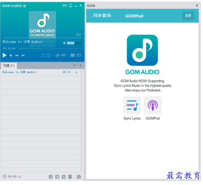This screenshot has width=203, height=185.
Task: Remove files using the minus-box icon
Action: (x=57, y=177)
